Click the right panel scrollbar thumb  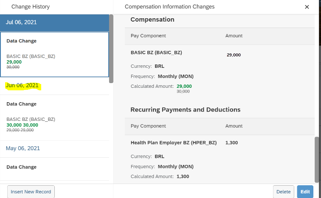[x=317, y=159]
